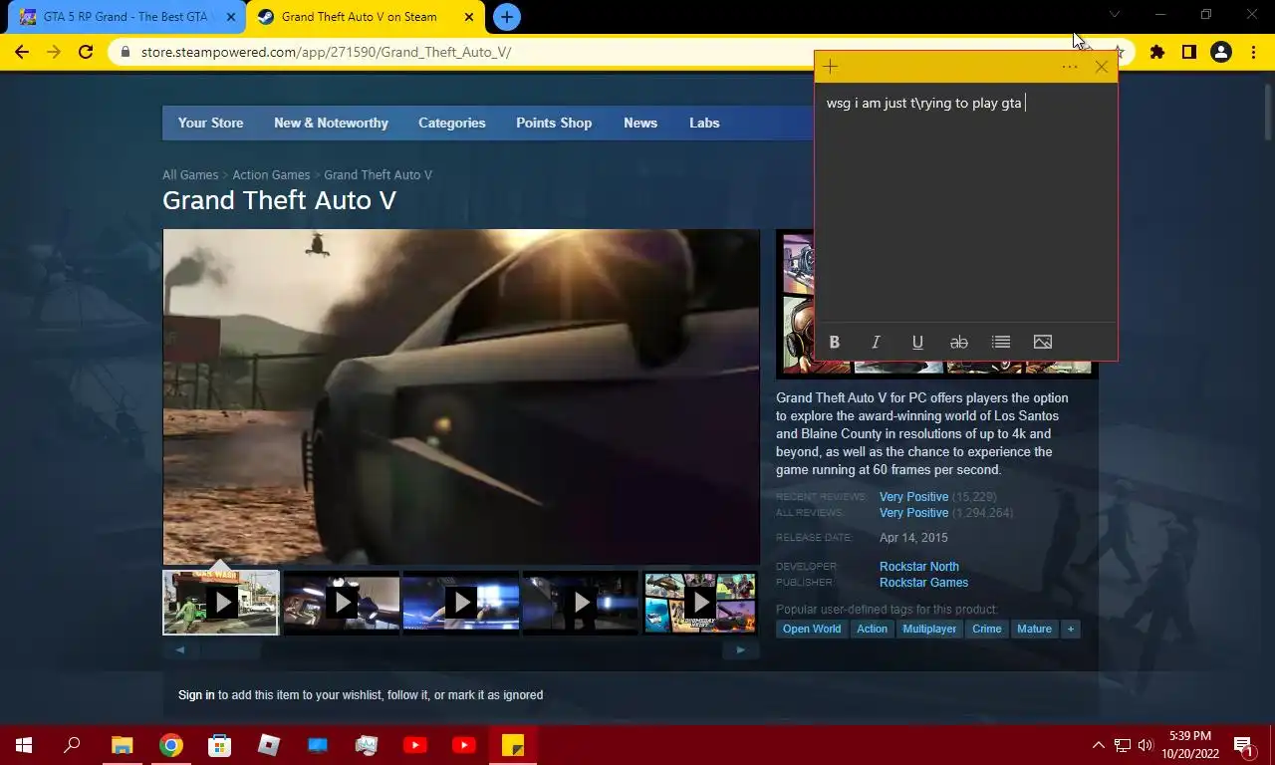Add image to the sticky note
The image size is (1275, 765).
pos(1043,342)
